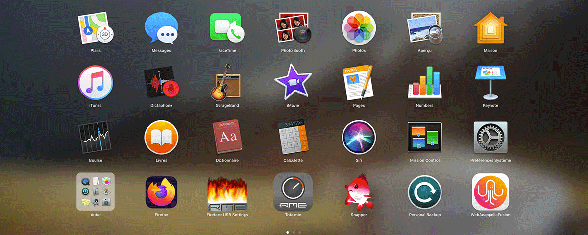Open the Bourse stocks app

click(x=96, y=138)
